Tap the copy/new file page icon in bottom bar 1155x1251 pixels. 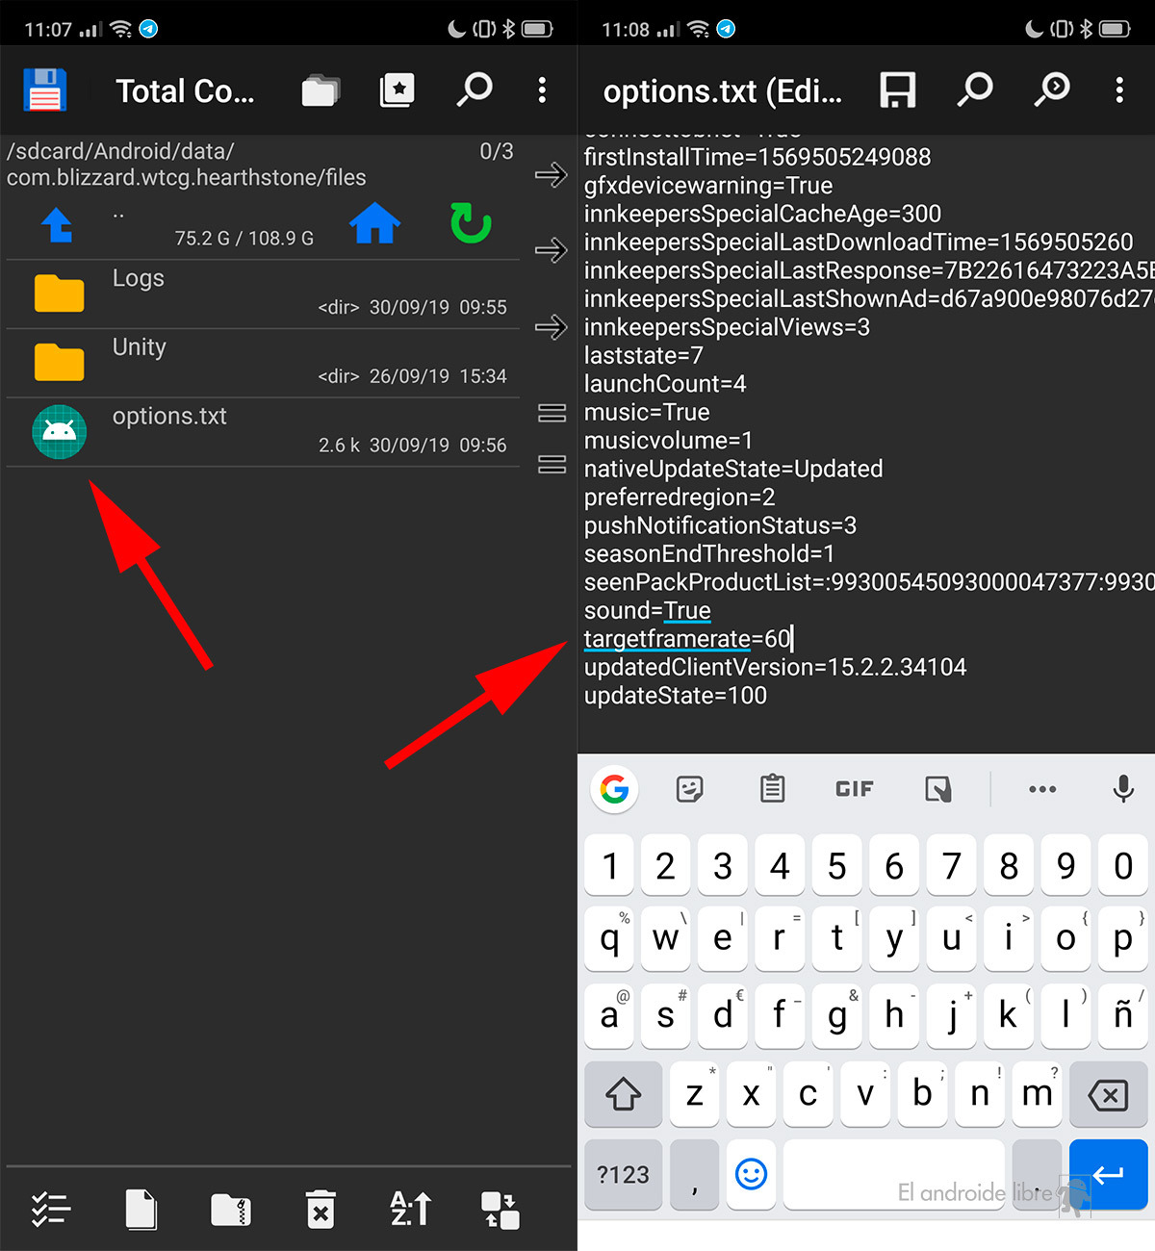click(x=141, y=1210)
